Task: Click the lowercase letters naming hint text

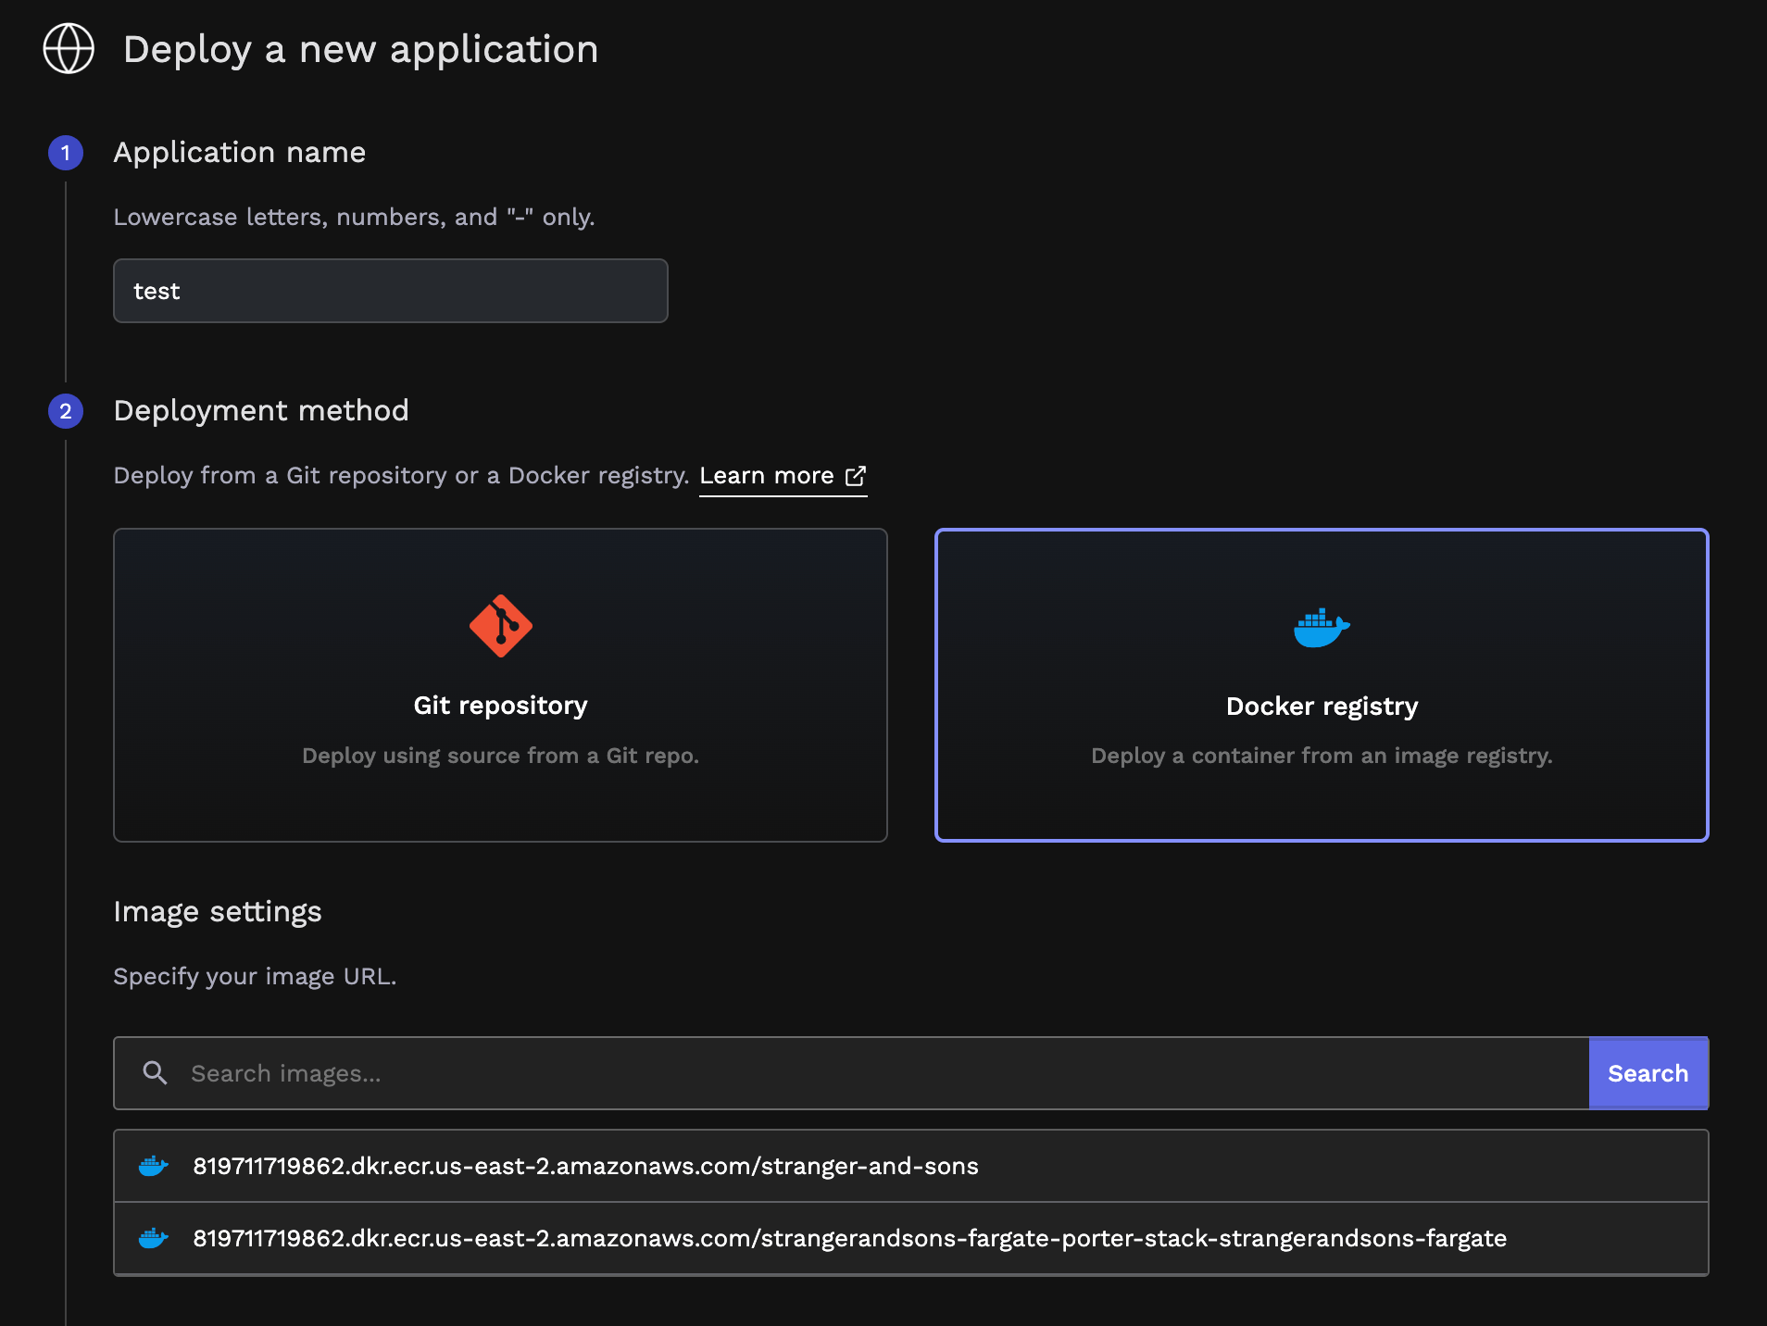Action: coord(354,218)
